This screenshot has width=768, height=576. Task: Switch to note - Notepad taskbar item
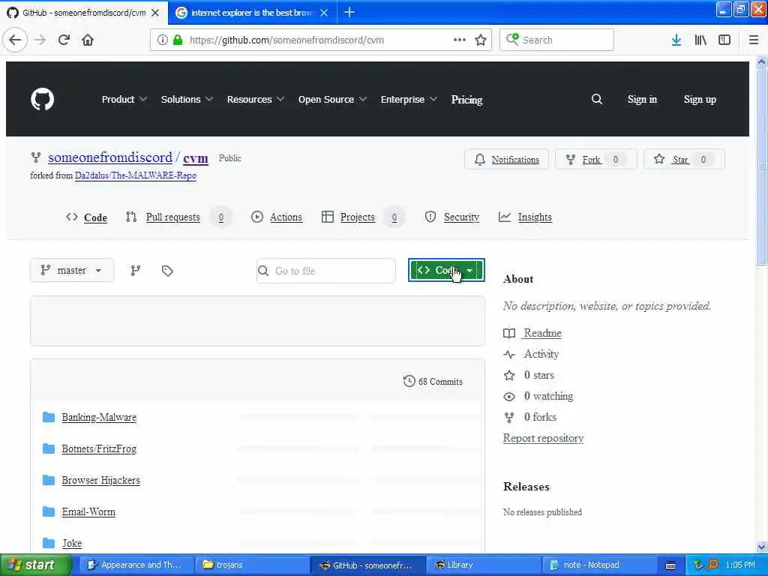(600, 565)
